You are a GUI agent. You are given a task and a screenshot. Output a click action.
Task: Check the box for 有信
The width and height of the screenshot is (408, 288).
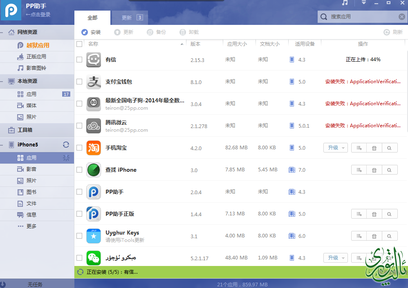coord(79,60)
